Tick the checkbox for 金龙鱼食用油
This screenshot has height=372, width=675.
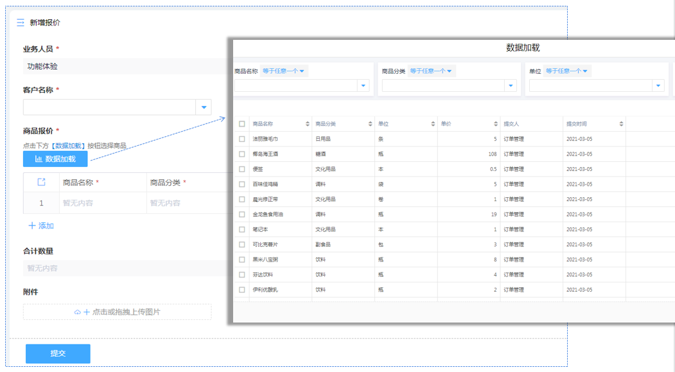pyautogui.click(x=242, y=215)
